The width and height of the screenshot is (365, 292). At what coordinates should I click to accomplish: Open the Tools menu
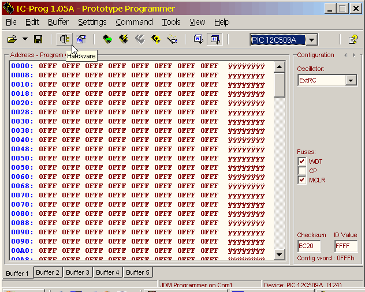click(171, 22)
